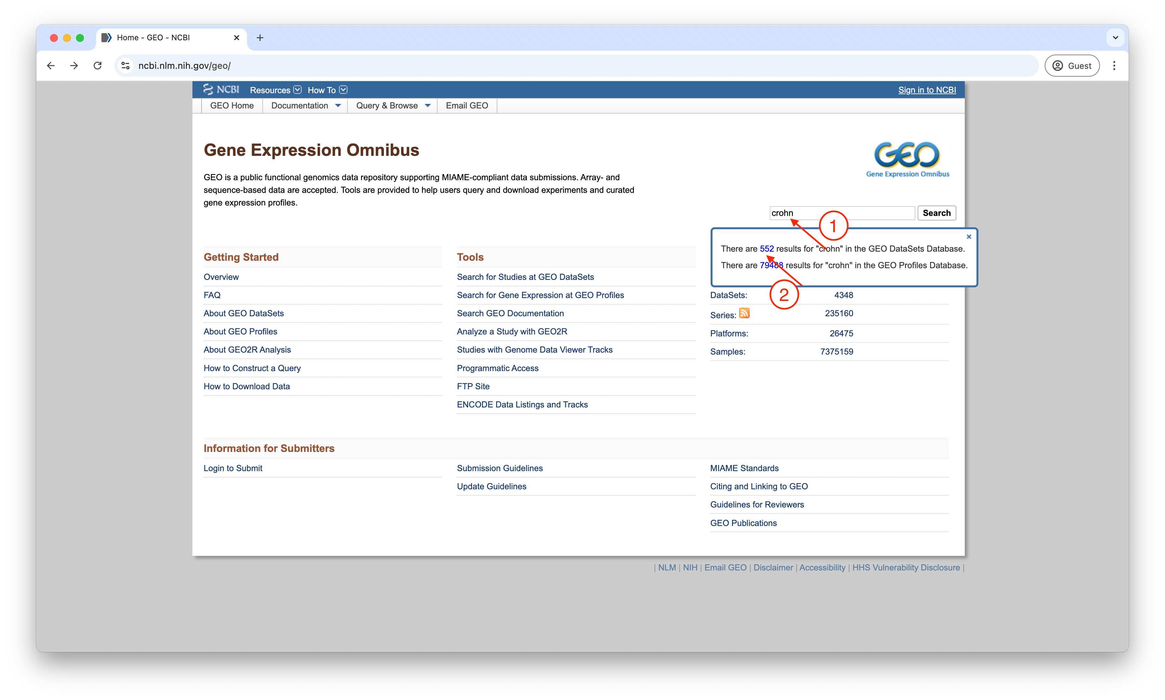The width and height of the screenshot is (1165, 700).
Task: Open the Guest profile button
Action: click(1072, 66)
